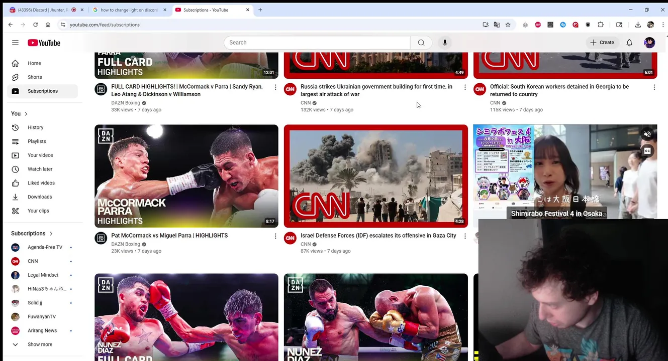
Task: Open browser extensions puzzle icon
Action: 601,25
